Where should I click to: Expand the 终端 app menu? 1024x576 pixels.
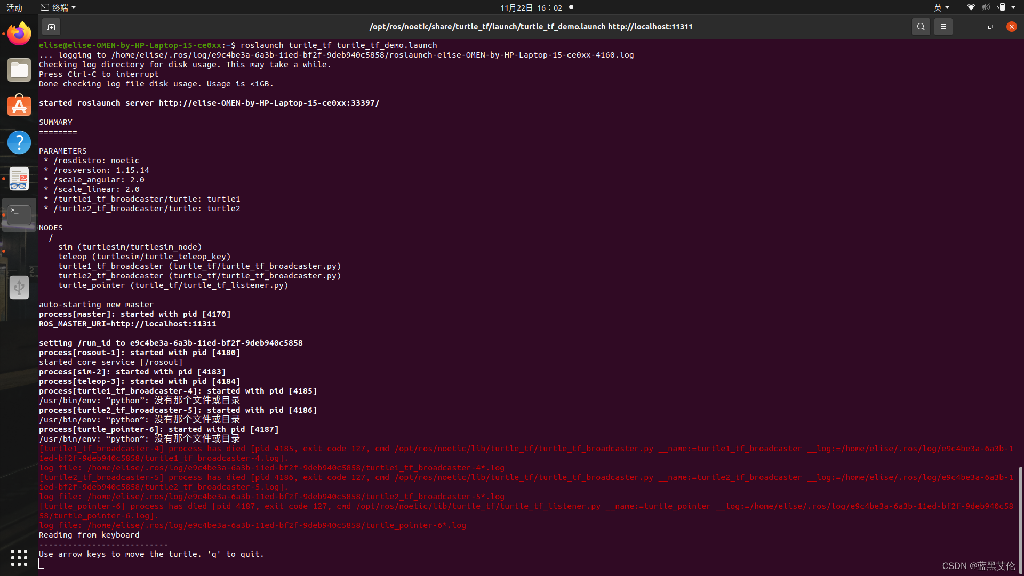click(x=59, y=7)
